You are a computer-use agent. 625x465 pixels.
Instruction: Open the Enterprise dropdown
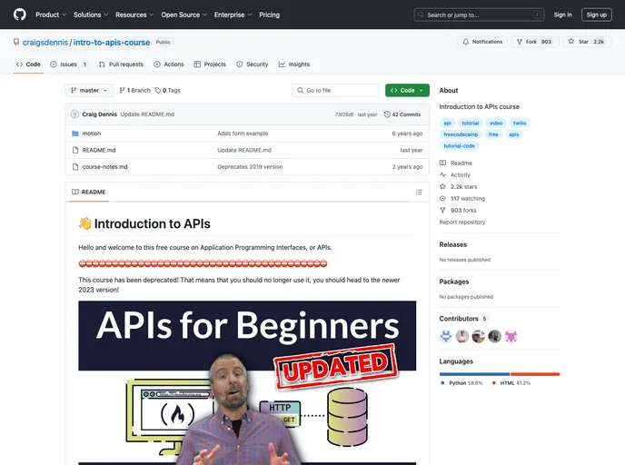pos(233,15)
